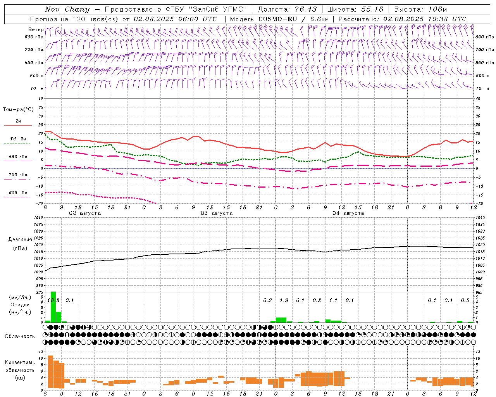Click the '10.3' precipitation amount
This screenshot has height=397, width=496.
[53, 300]
